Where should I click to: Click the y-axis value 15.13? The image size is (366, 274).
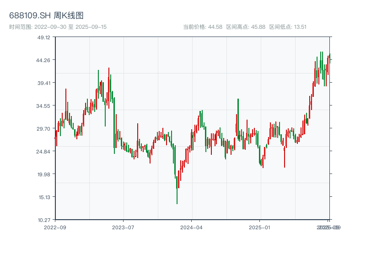[44, 197]
